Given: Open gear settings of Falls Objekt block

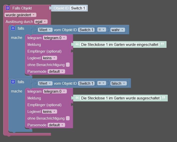Looking at the screenshot, I should [x=8, y=8].
